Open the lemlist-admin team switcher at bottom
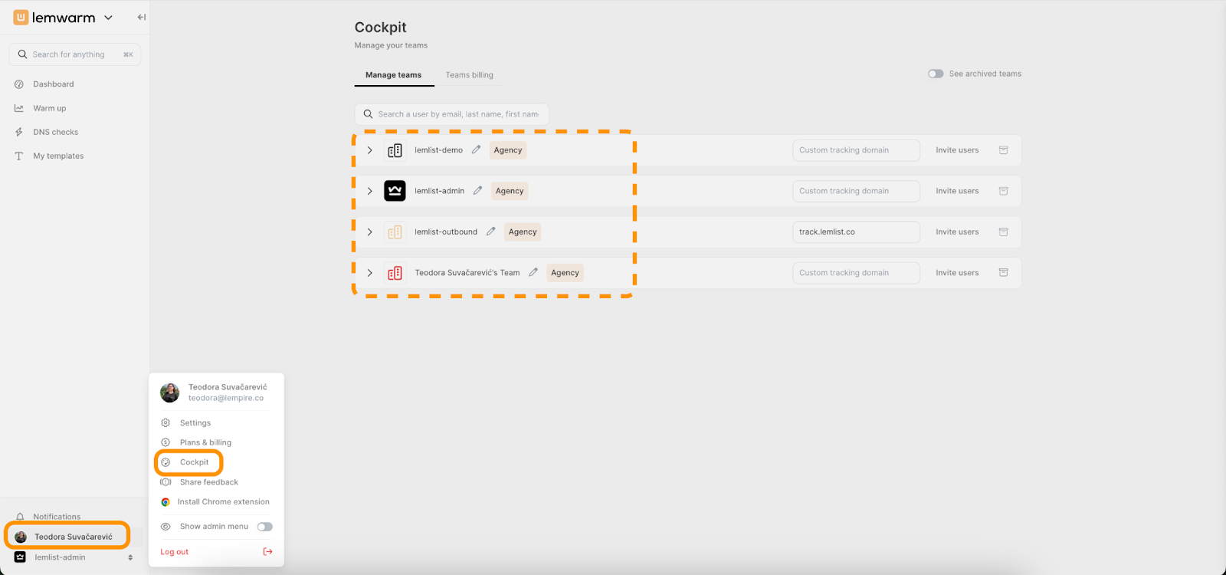 (x=73, y=557)
